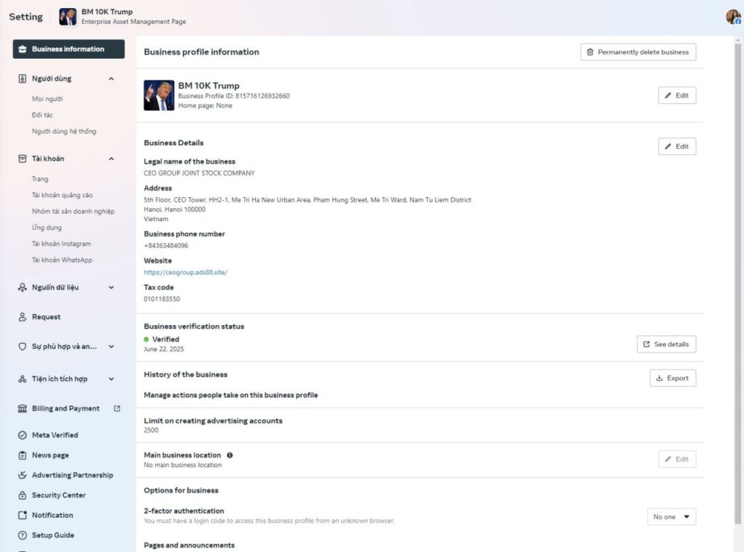The height and width of the screenshot is (552, 744).
Task: Click the BM 10K Trump profile picture
Action: (x=159, y=95)
